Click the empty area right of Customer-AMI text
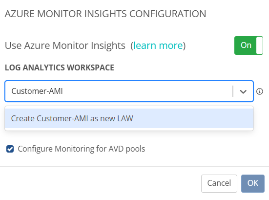Image resolution: width=269 pixels, height=200 pixels. (x=147, y=91)
